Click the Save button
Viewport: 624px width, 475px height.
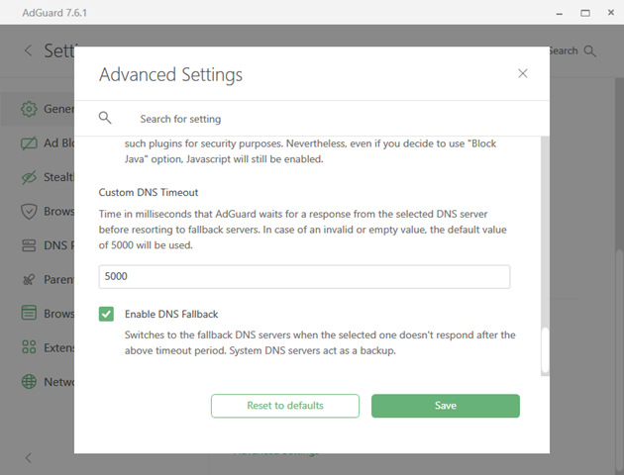pos(445,406)
